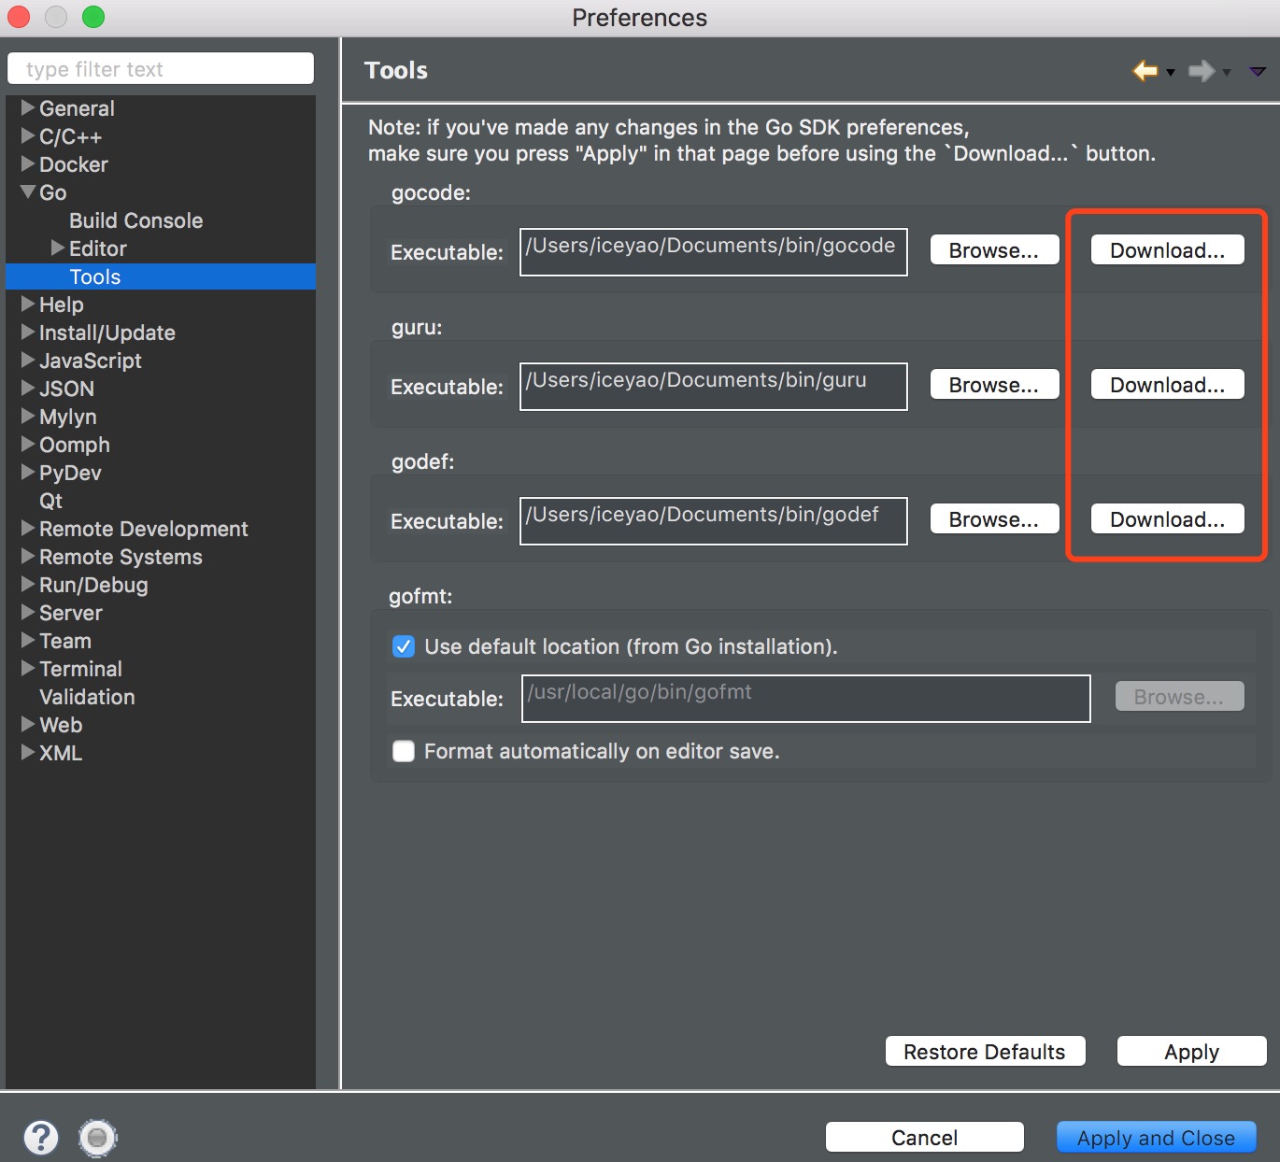Enable Format automatically on editor save

click(x=404, y=751)
